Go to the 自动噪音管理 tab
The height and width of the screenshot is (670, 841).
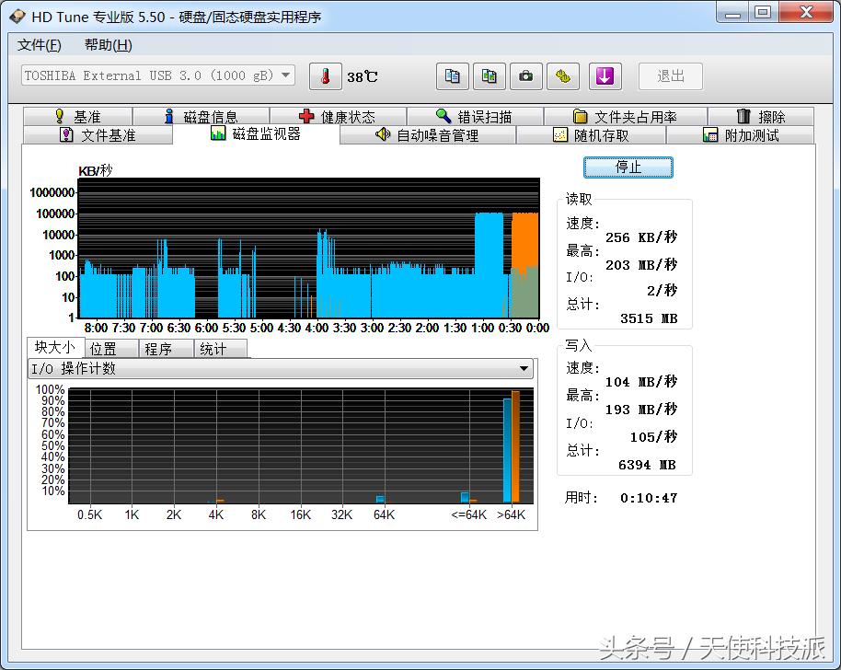point(427,135)
